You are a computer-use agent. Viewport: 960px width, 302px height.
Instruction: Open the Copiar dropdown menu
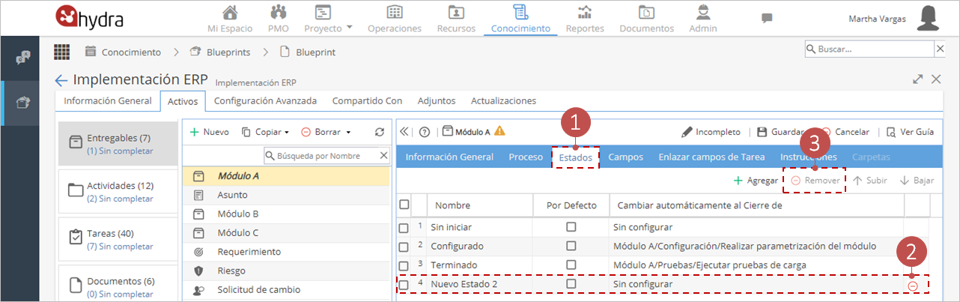pyautogui.click(x=265, y=132)
